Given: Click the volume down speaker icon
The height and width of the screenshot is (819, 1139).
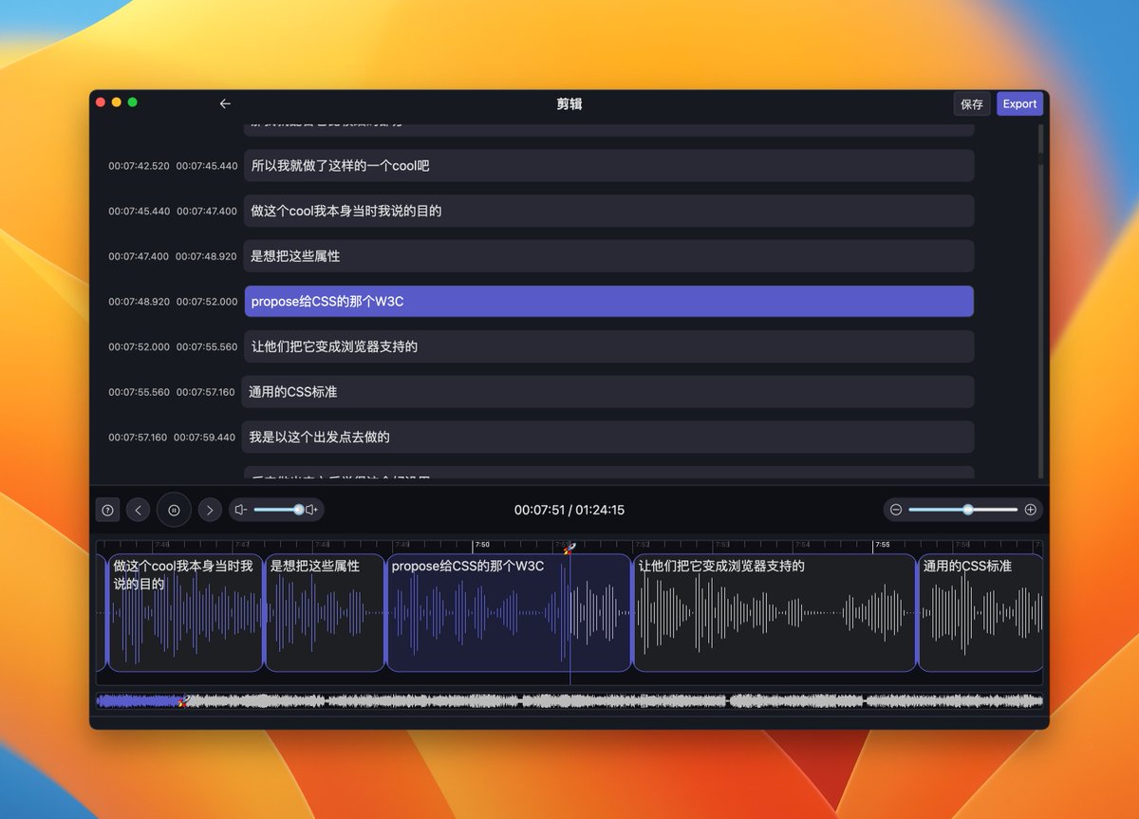Looking at the screenshot, I should [x=241, y=511].
